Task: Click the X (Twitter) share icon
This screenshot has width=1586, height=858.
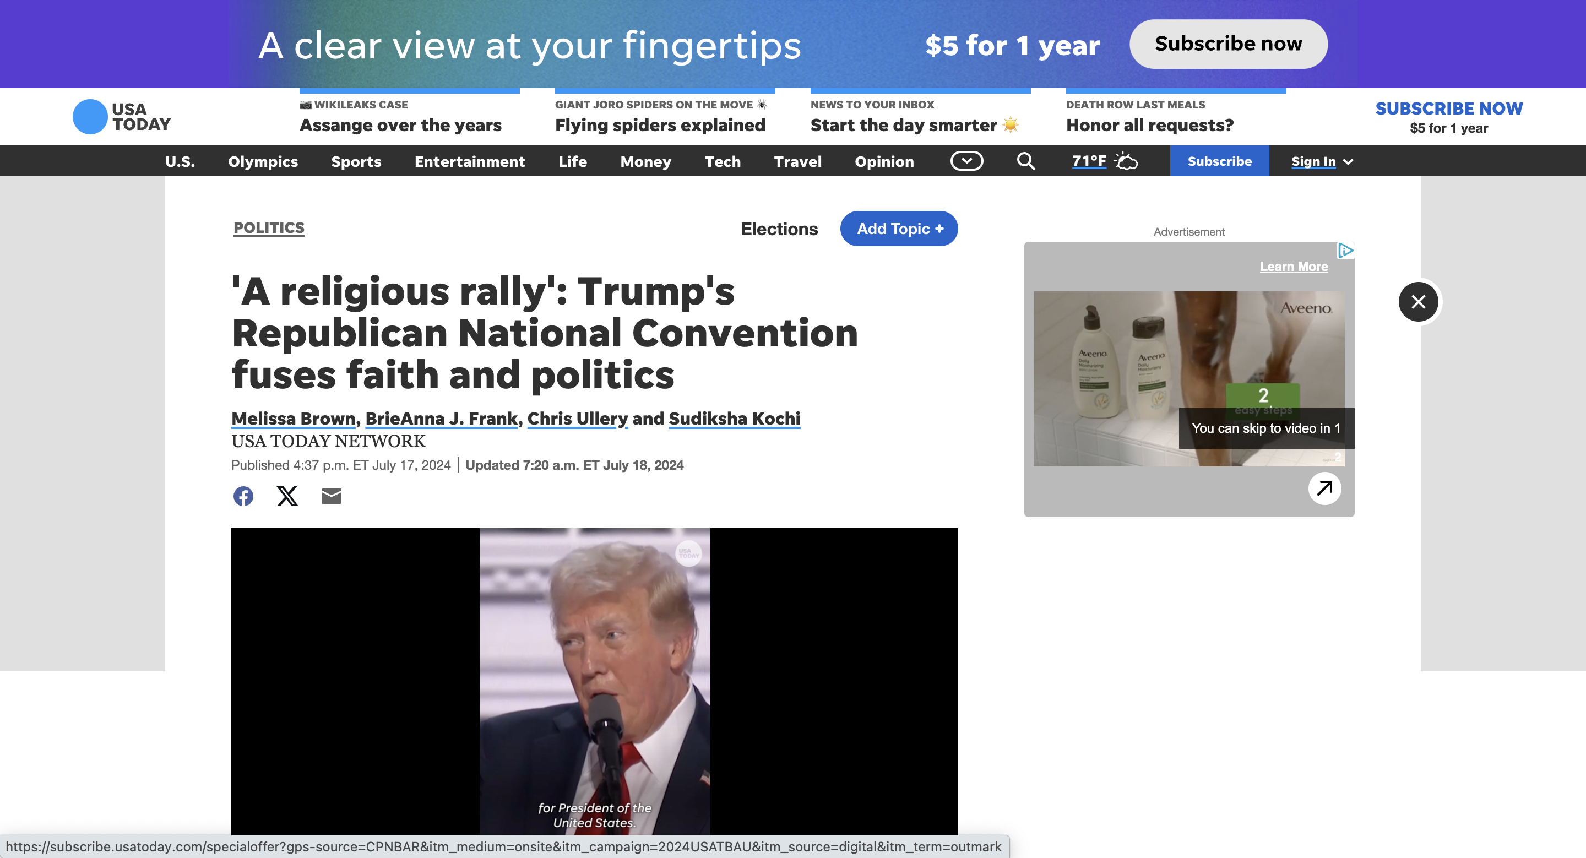Action: tap(286, 496)
